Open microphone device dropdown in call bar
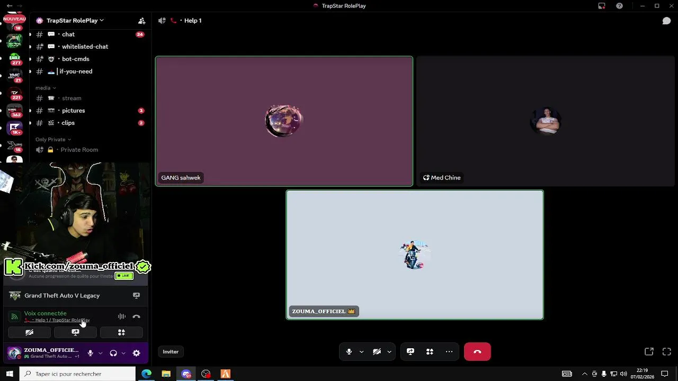The image size is (678, 381). 362,351
